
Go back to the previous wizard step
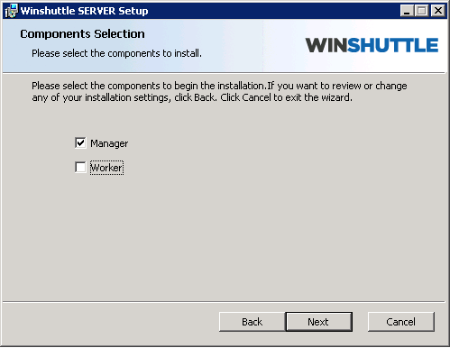252,322
